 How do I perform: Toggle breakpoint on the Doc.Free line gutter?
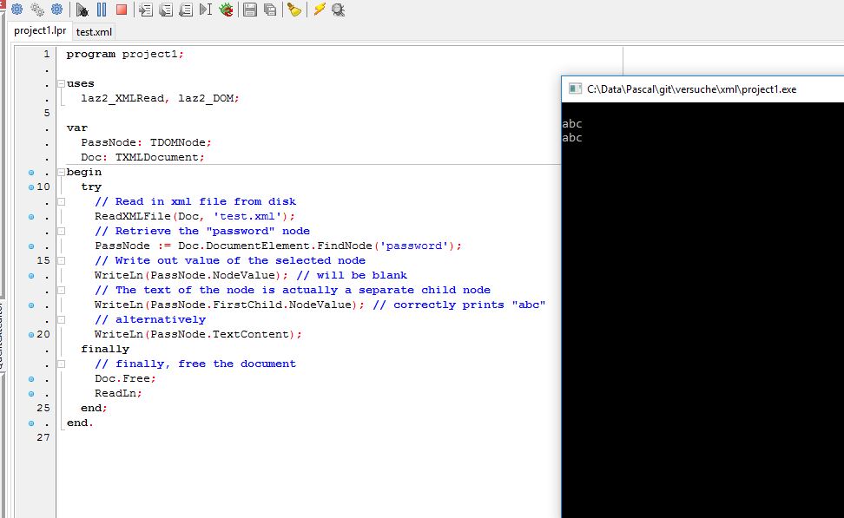click(x=31, y=378)
